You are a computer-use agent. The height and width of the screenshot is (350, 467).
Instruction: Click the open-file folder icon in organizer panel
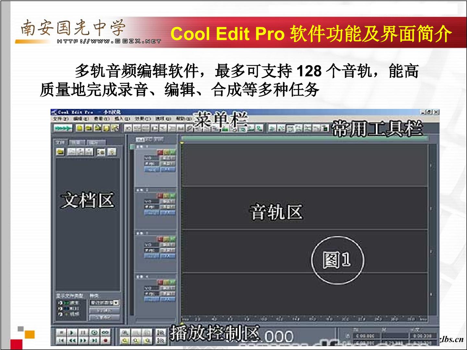[x=60, y=152]
